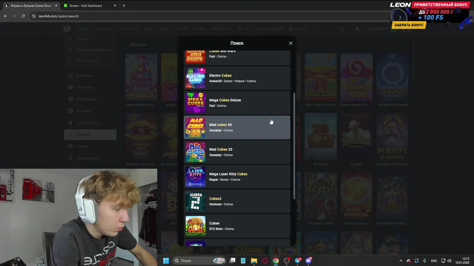Open the Telegram taskbar icon
This screenshot has height=266, width=474.
click(298, 261)
